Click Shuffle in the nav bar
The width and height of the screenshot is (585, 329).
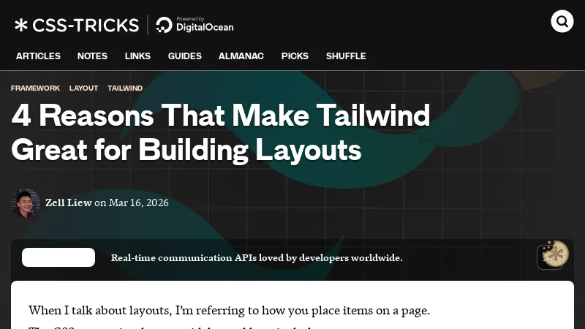346,56
